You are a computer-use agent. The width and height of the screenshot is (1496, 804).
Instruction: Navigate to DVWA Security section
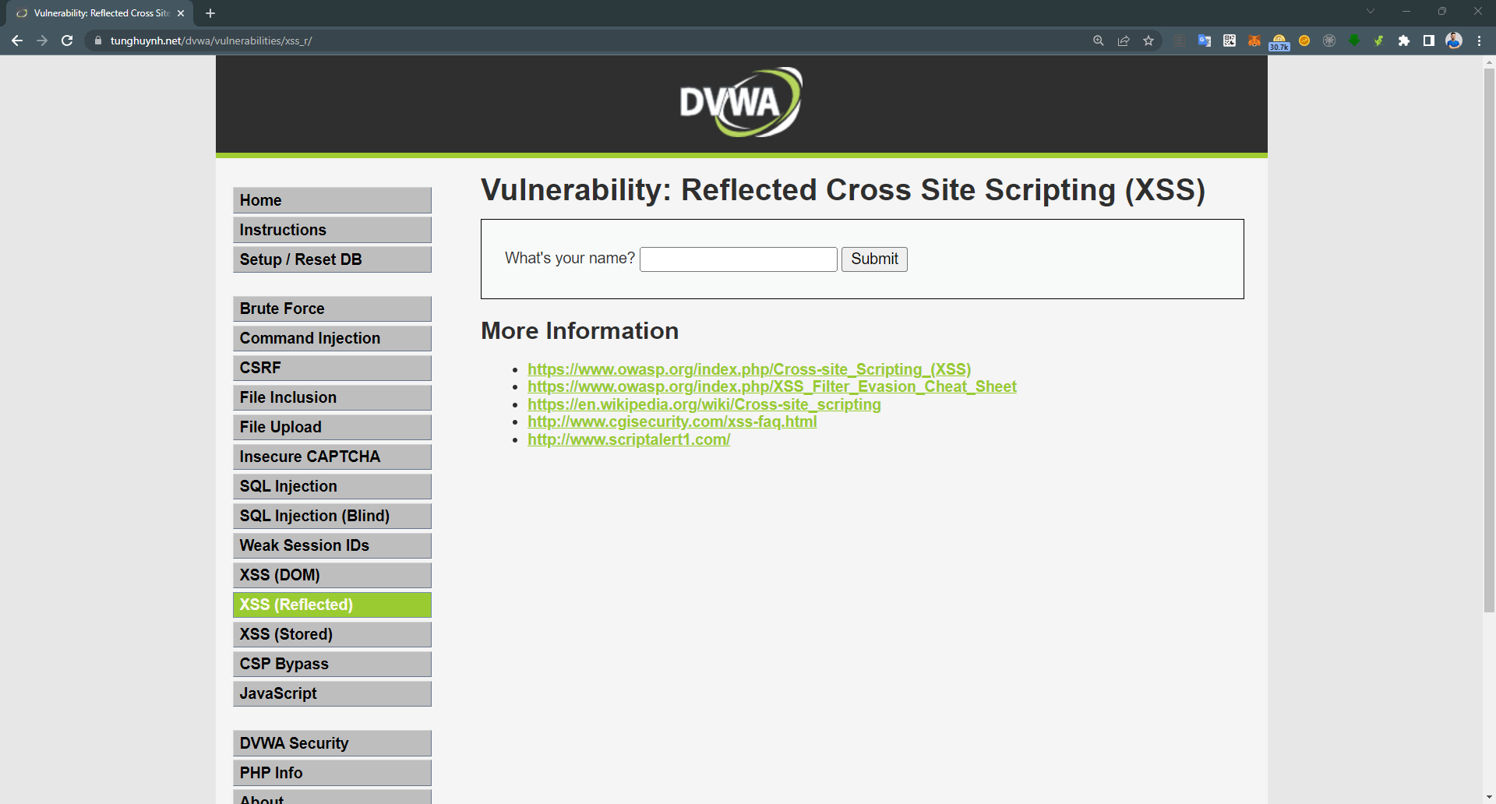click(332, 742)
